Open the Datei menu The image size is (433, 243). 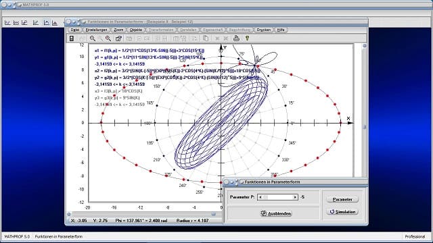75,30
